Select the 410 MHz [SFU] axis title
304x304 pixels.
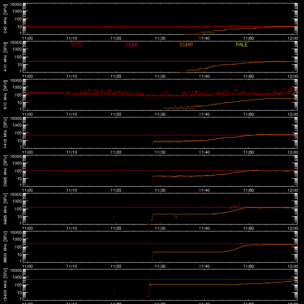click(x=5, y=57)
